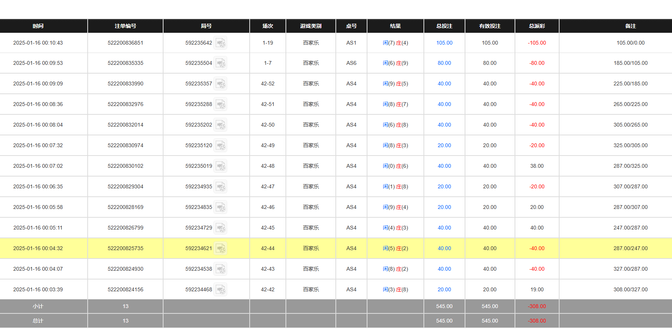Click the blue 80.00 total bet amount
The height and width of the screenshot is (334, 672).
point(444,63)
